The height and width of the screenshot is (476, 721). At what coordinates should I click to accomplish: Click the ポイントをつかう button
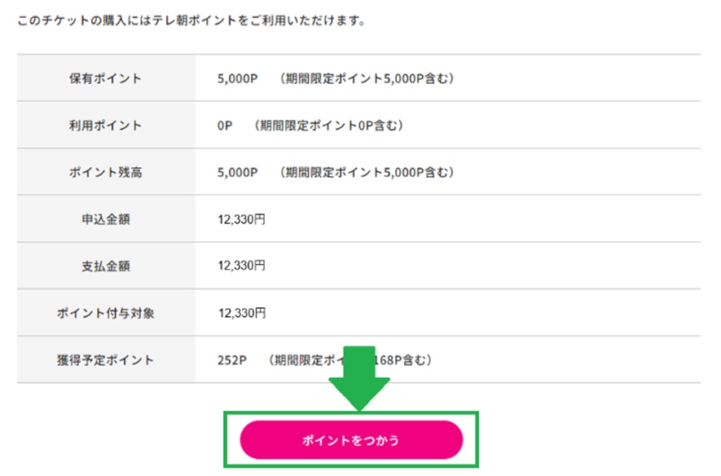click(351, 440)
